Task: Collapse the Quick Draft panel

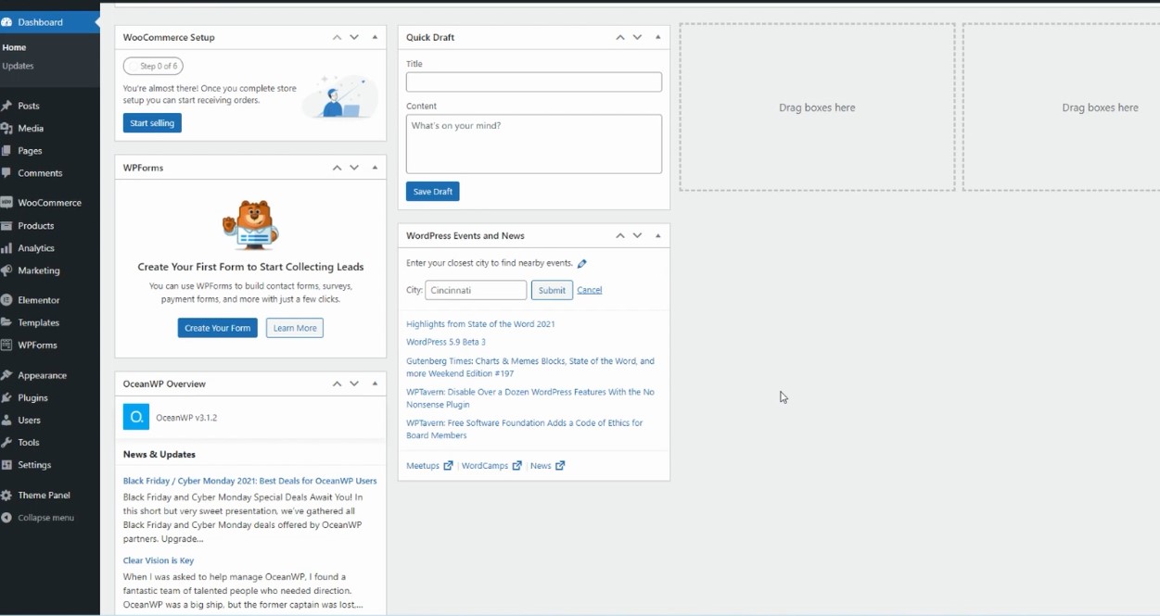Action: [x=658, y=37]
